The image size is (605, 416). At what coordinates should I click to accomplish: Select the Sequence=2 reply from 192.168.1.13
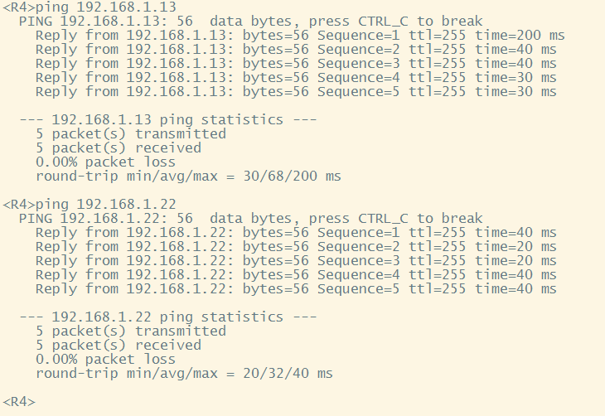point(296,50)
